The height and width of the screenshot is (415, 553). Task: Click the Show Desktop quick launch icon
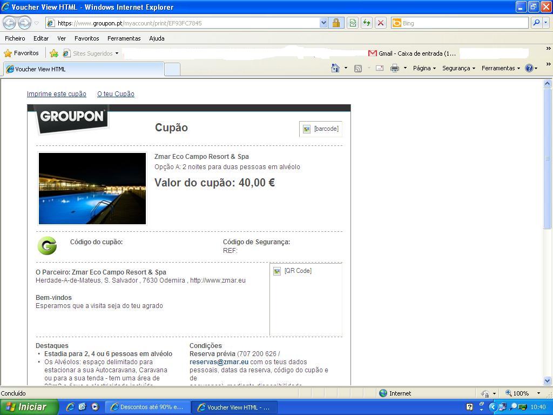[83, 407]
